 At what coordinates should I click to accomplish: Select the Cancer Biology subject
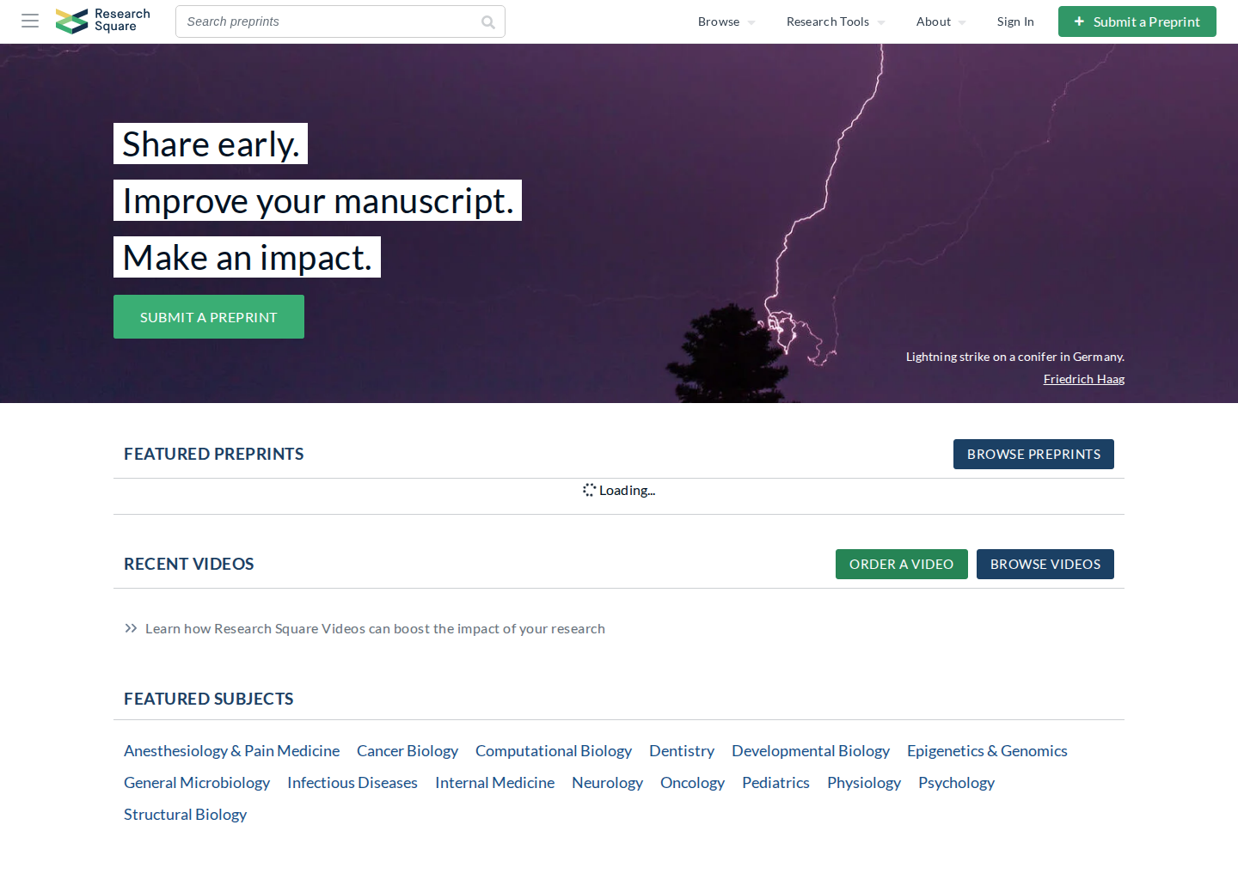pyautogui.click(x=408, y=751)
